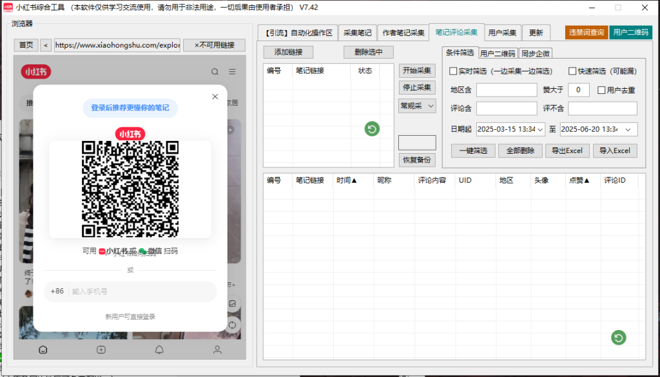
Task: Click the create/plus icon on Xiaohongshu bottom bar
Action: [x=101, y=349]
